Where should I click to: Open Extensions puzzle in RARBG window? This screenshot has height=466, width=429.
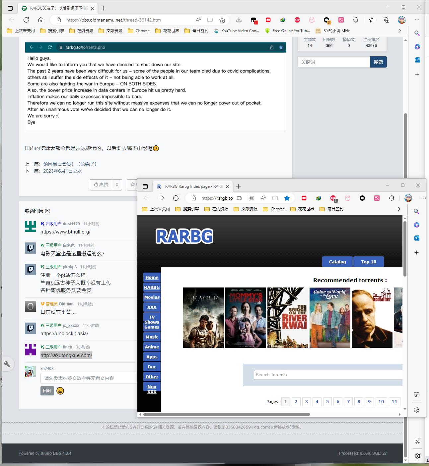click(392, 198)
